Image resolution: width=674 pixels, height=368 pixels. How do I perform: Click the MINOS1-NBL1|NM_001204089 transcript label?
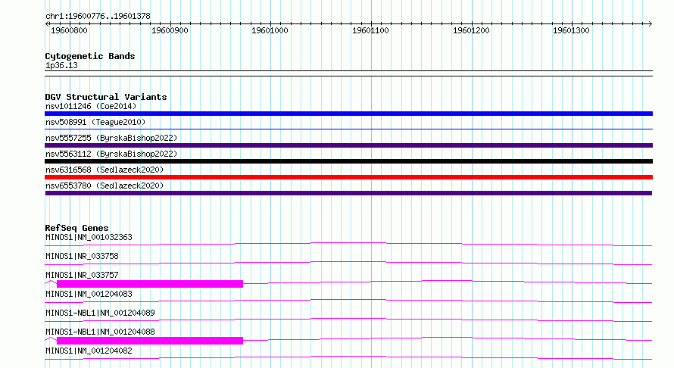[x=100, y=313]
